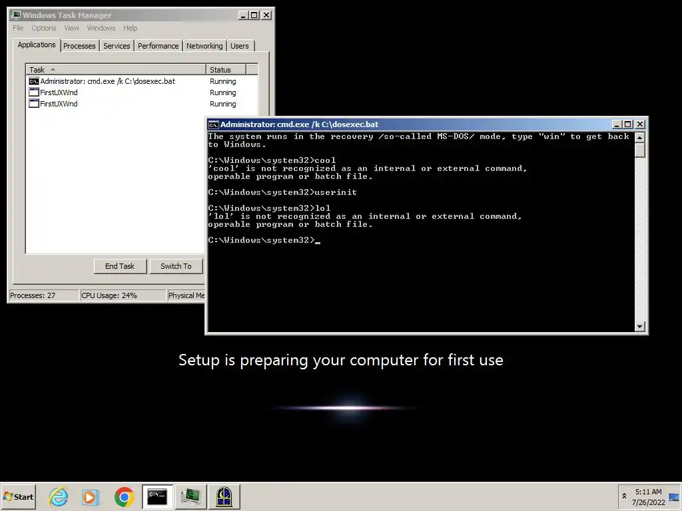Click the Task Manager title bar icon

point(16,15)
